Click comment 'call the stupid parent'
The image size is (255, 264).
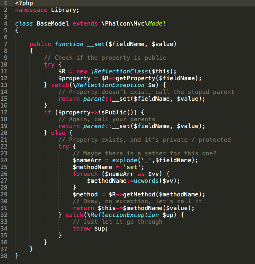point(195,92)
